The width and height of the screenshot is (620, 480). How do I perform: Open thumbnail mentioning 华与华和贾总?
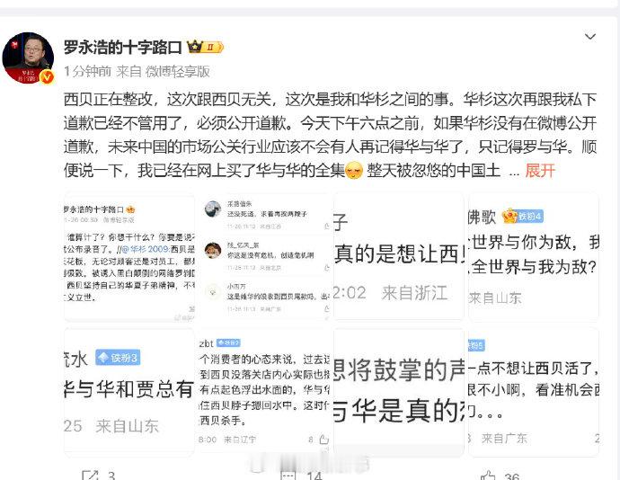pyautogui.click(x=128, y=392)
